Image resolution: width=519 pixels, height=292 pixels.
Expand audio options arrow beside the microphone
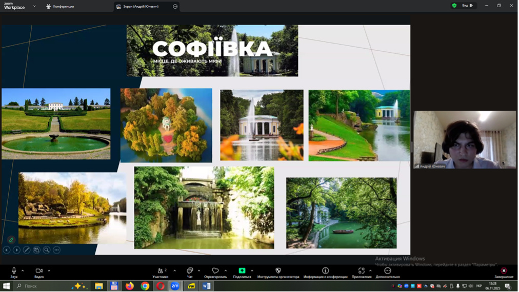point(23,270)
